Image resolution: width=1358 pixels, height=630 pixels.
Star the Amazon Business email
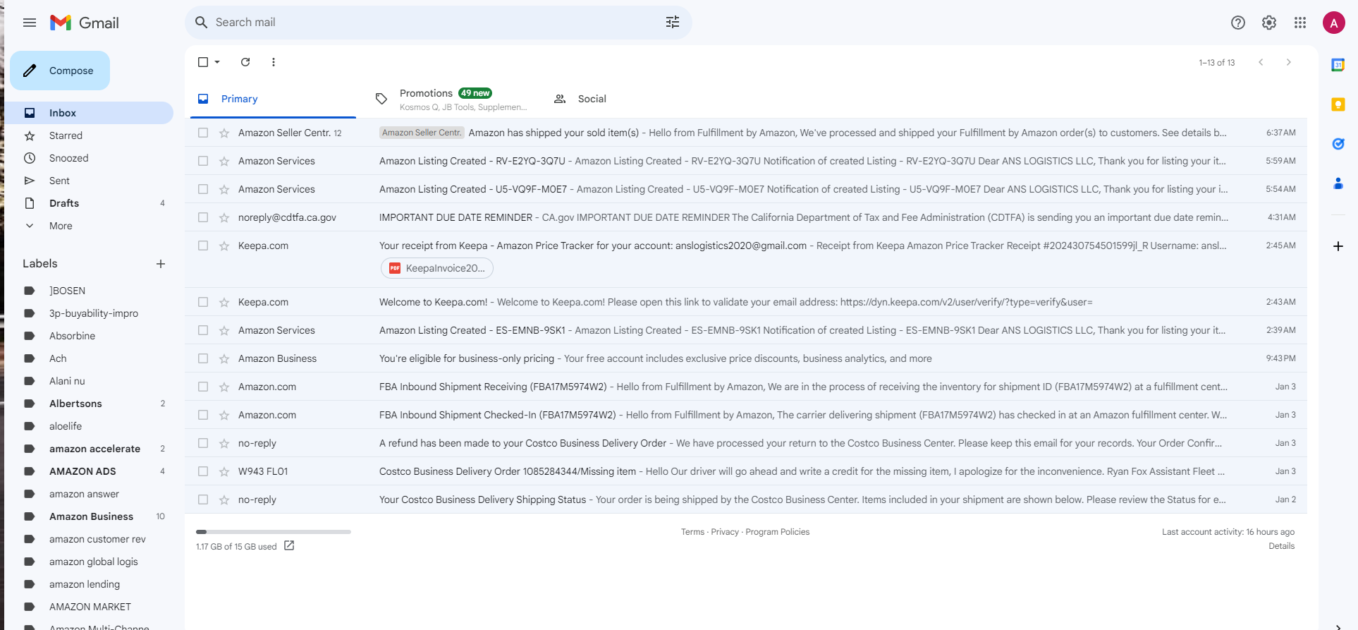(x=224, y=358)
